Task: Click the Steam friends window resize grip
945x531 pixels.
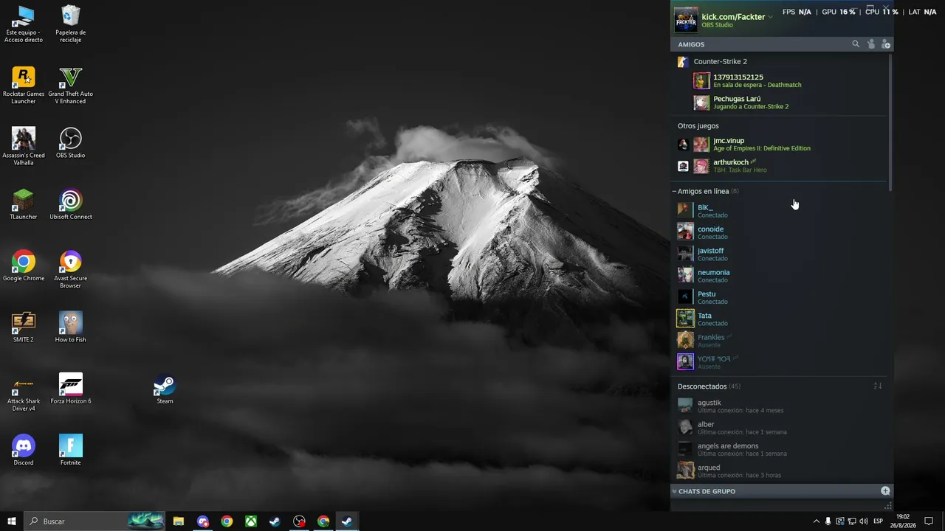Action: pyautogui.click(x=888, y=506)
